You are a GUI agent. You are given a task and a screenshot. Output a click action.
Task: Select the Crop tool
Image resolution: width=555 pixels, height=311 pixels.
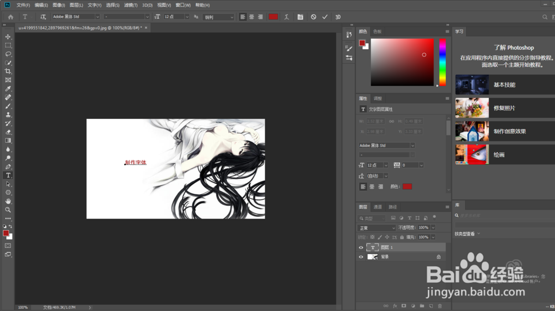[x=8, y=71]
